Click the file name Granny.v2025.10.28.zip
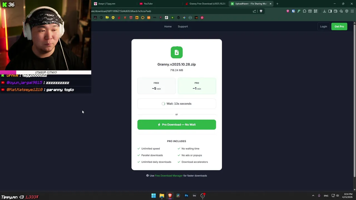This screenshot has width=356, height=200. pos(177,64)
